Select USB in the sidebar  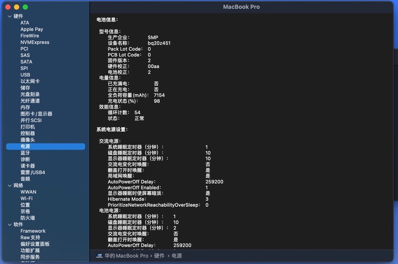[x=25, y=75]
